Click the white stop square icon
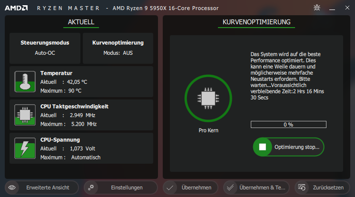The image size is (355, 197). tap(262, 147)
